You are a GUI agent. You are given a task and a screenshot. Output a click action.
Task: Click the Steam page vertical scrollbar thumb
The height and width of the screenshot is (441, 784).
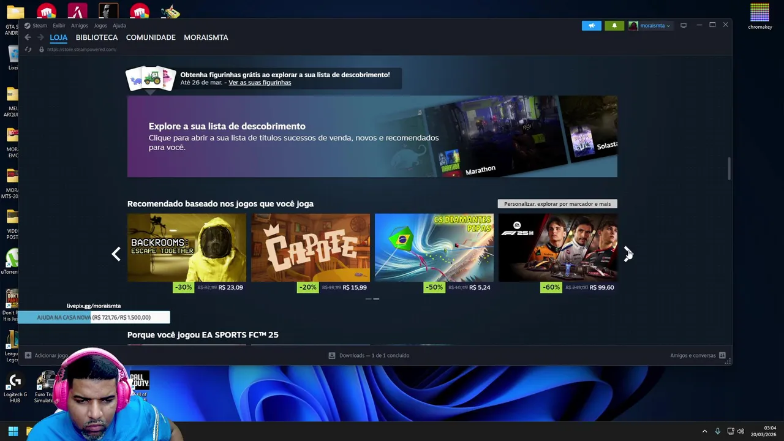tap(729, 169)
